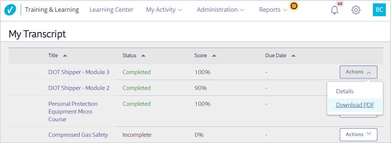Click the blue checkmark logo icon

point(10,10)
